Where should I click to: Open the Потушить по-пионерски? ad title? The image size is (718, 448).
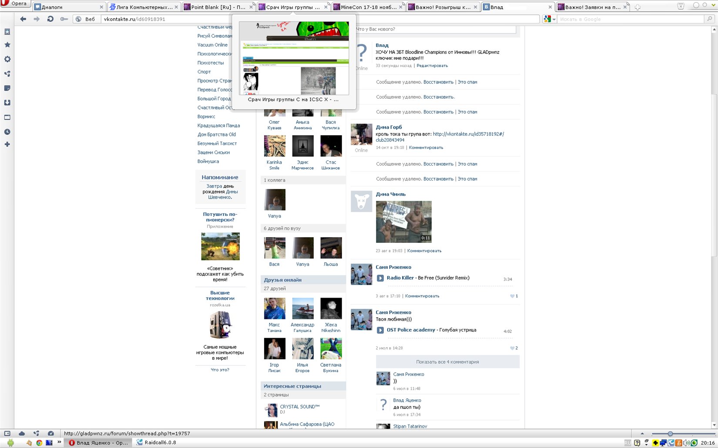pos(220,217)
